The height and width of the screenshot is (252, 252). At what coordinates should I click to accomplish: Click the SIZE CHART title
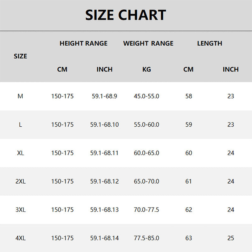126,15
